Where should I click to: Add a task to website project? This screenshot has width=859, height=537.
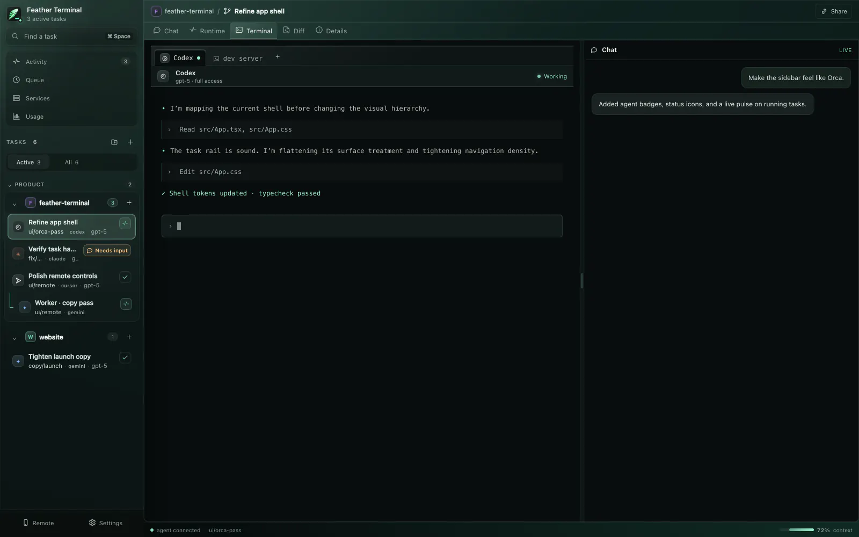click(x=129, y=337)
